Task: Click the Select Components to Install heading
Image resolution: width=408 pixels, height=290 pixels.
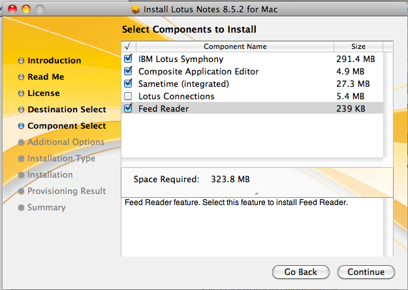Action: coord(189,29)
